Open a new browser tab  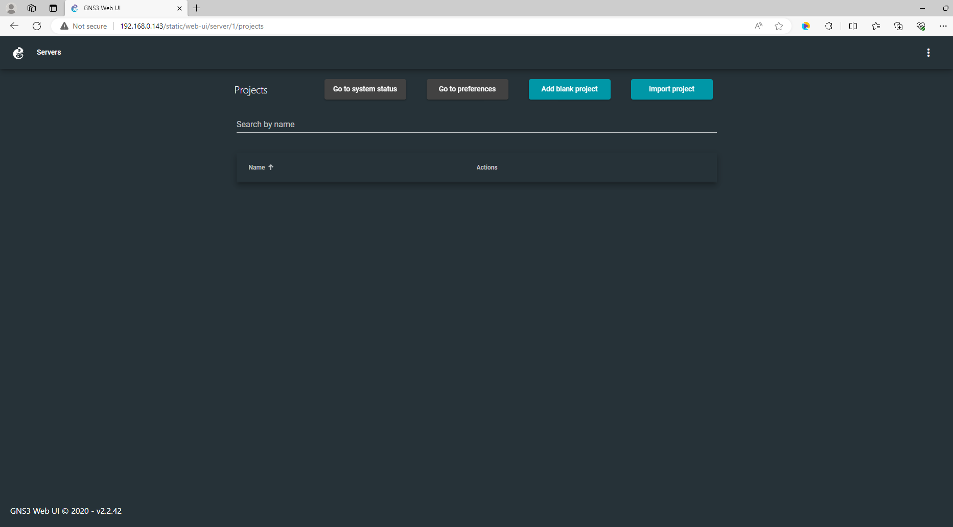[x=197, y=8]
